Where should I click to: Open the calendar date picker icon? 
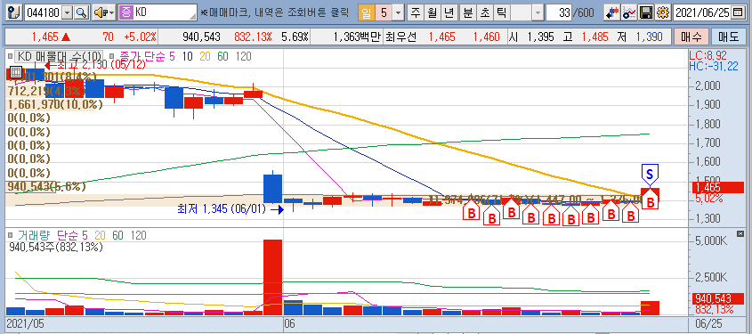737,13
